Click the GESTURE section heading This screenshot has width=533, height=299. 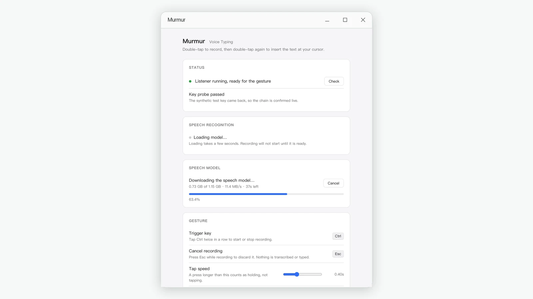198,221
